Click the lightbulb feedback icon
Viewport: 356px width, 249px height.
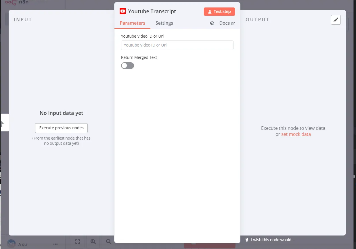pyautogui.click(x=247, y=240)
